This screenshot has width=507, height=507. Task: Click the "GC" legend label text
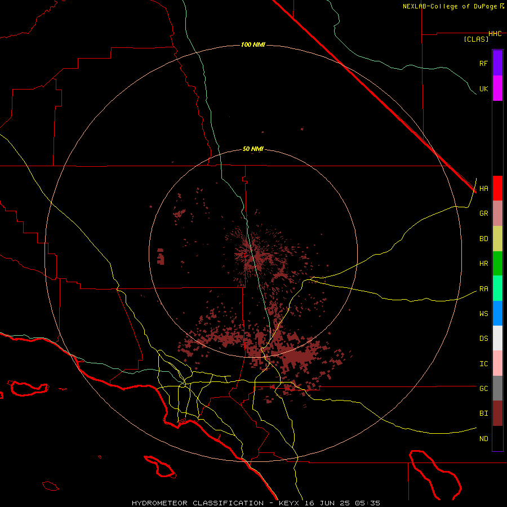(483, 389)
